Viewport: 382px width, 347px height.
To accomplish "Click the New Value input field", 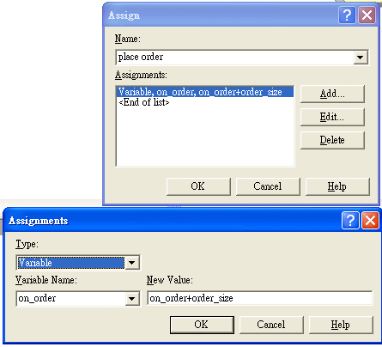I will tap(260, 298).
